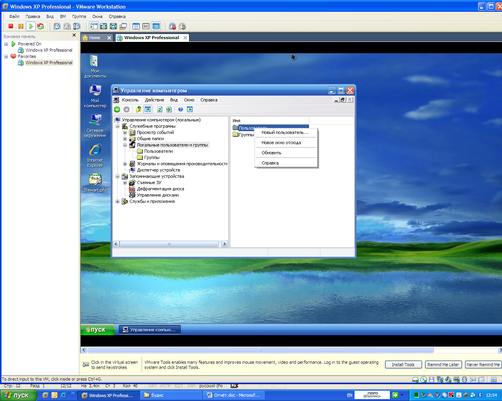Enter full screen mode icon in VMware
This screenshot has width=502, height=401.
(113, 26)
